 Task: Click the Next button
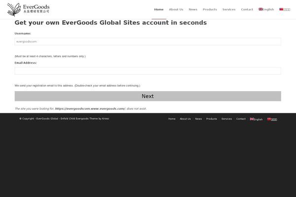pyautogui.click(x=148, y=96)
